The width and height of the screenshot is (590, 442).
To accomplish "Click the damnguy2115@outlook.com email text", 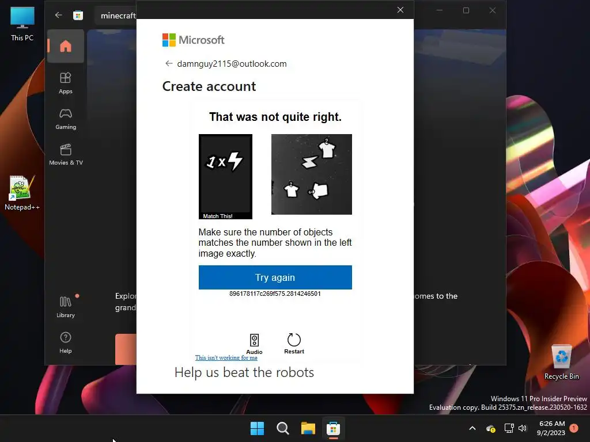I will (232, 63).
